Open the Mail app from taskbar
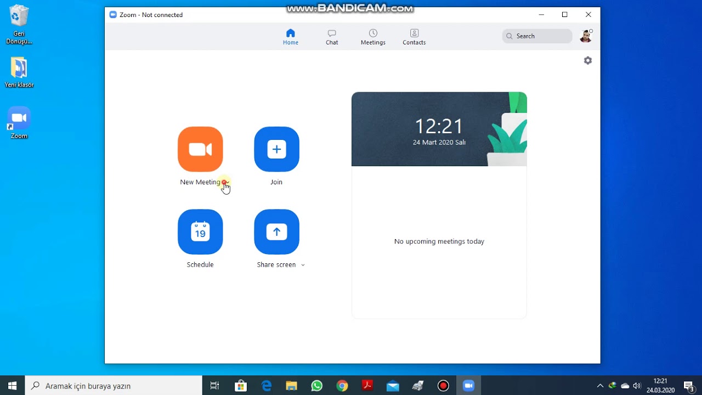 pyautogui.click(x=393, y=386)
